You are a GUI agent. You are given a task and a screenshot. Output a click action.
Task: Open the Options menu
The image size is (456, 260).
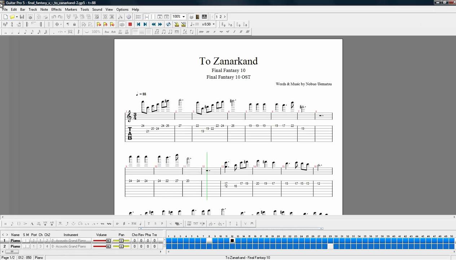pos(122,9)
